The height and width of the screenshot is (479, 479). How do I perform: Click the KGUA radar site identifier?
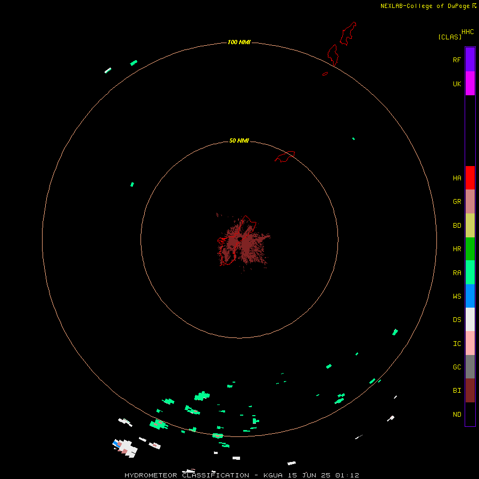coord(273,475)
